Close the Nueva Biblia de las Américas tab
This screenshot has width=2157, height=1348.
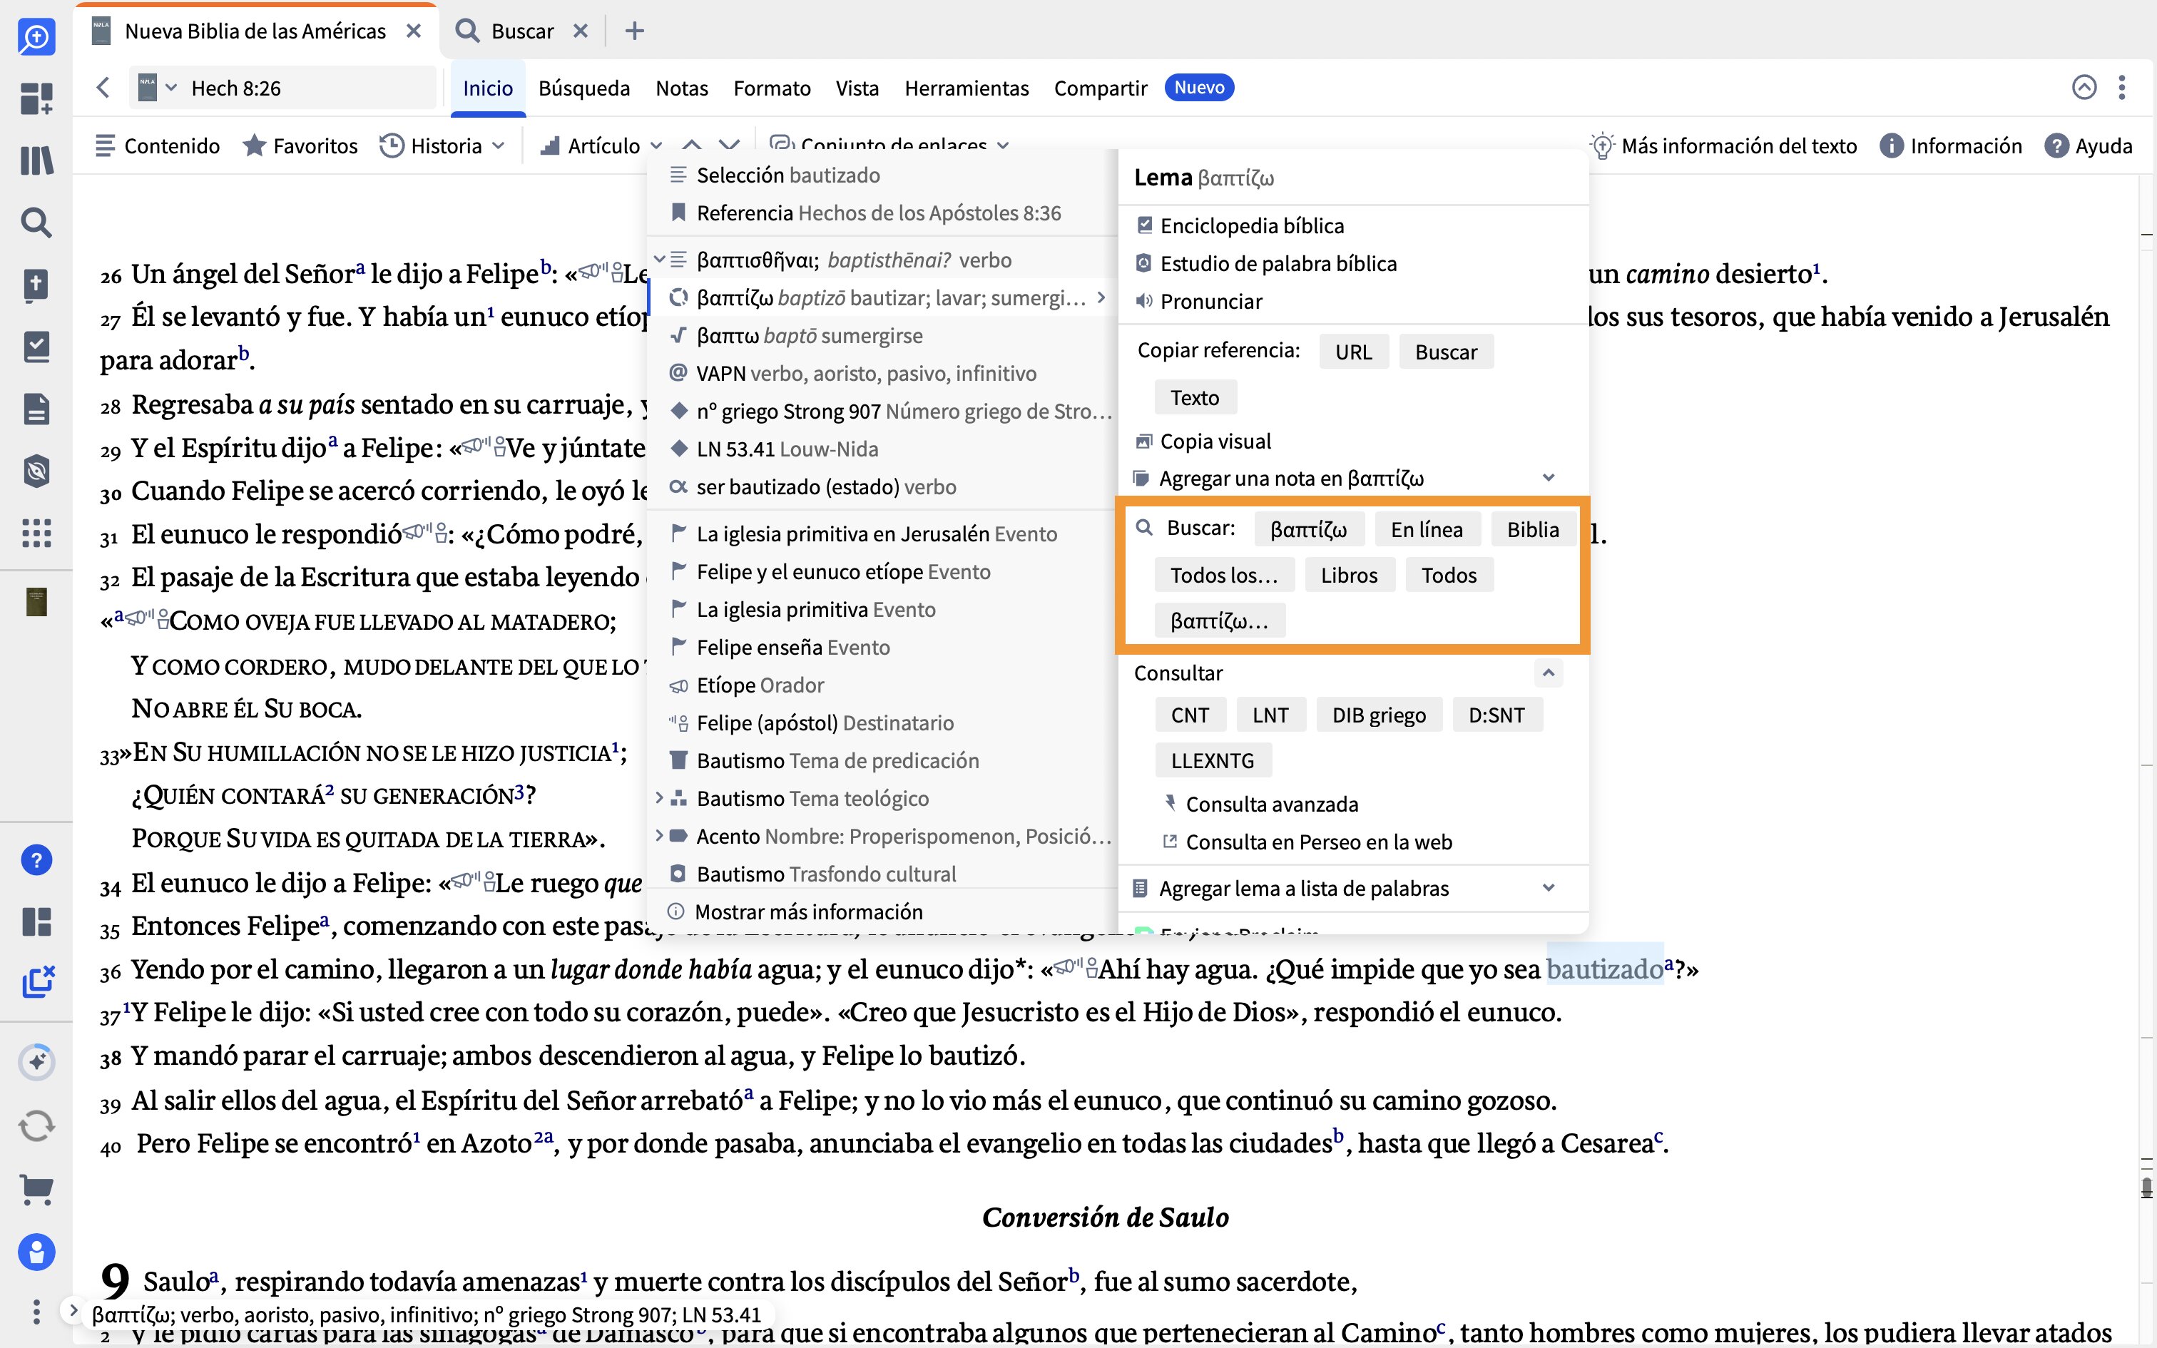pos(414,31)
